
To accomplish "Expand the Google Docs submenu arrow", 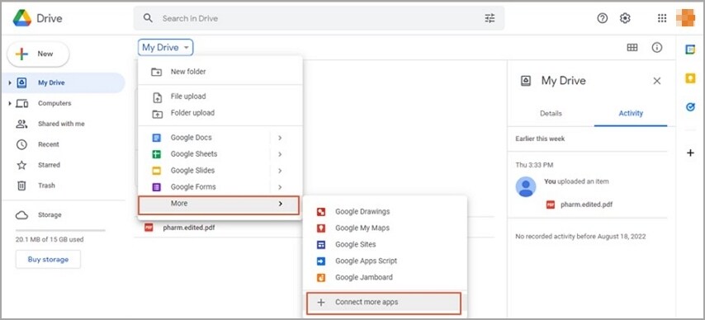I will 280,138.
